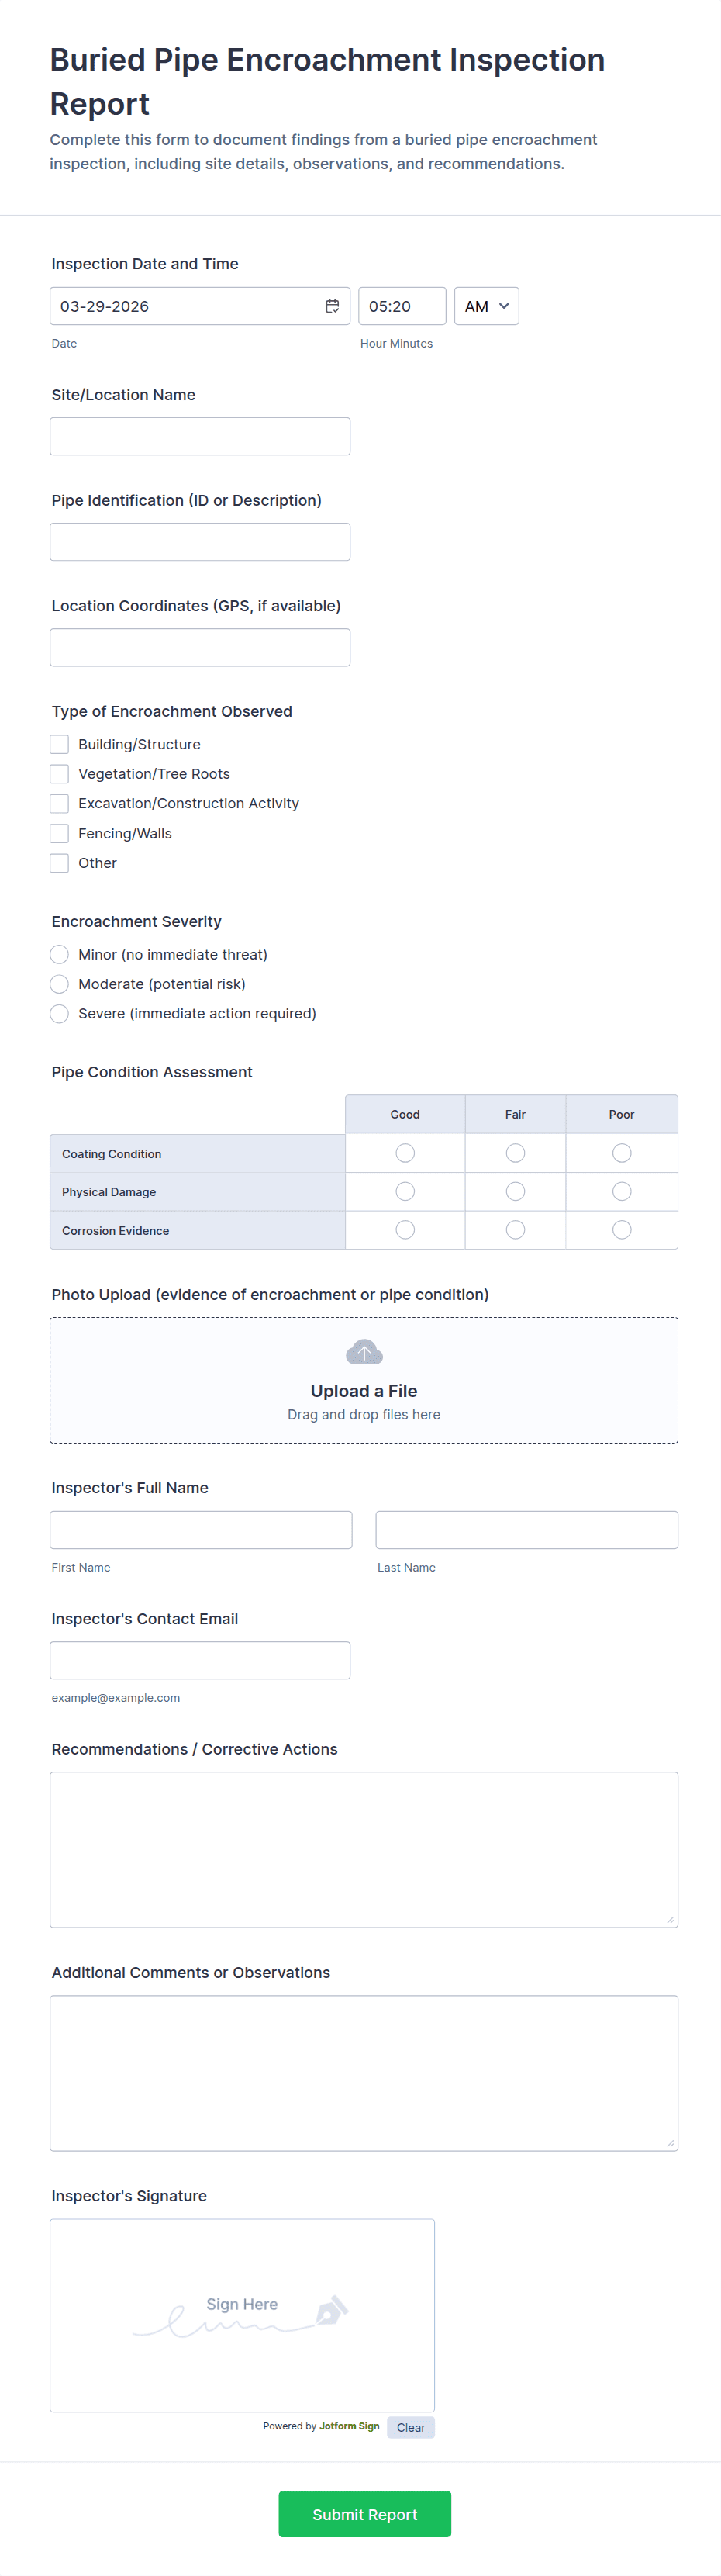Tick the Vegetation/Tree Roots option
Image resolution: width=721 pixels, height=2576 pixels.
click(60, 774)
